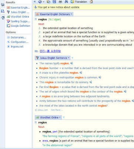The height and width of the screenshot is (149, 134).
Task: Click 'a large indefinite location' definition
Action: (x=74, y=37)
